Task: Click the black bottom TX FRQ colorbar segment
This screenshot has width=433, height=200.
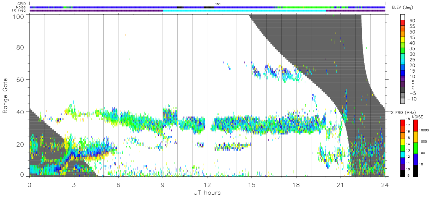Action: [x=403, y=173]
